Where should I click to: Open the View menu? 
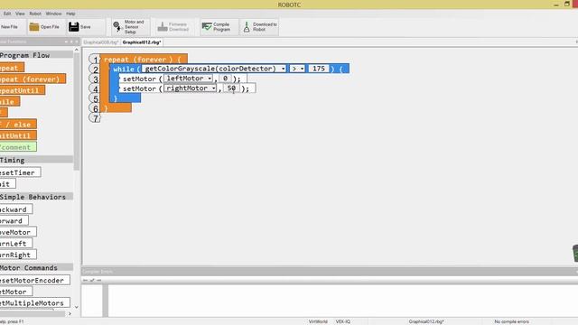pos(20,14)
